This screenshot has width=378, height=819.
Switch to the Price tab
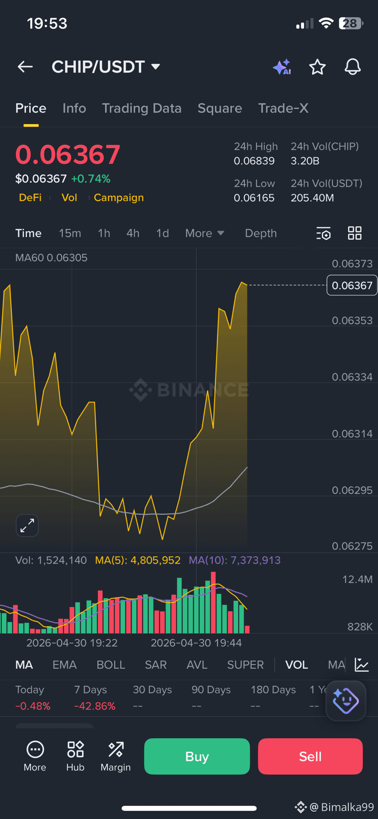31,108
